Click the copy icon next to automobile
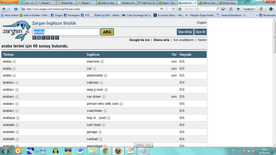 coord(105,76)
